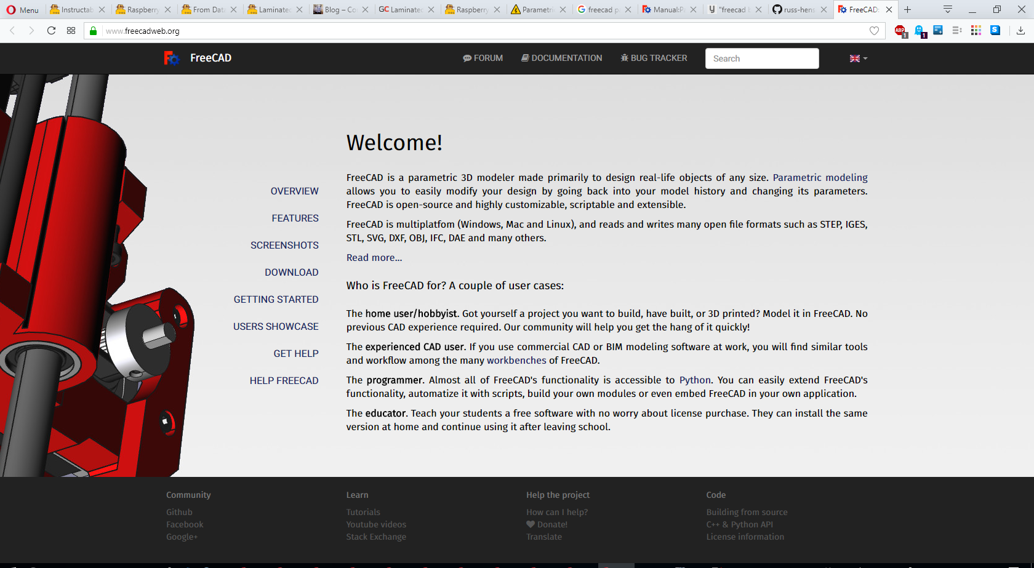1034x568 pixels.
Task: Close the russ-hens GitHub tab
Action: click(824, 10)
